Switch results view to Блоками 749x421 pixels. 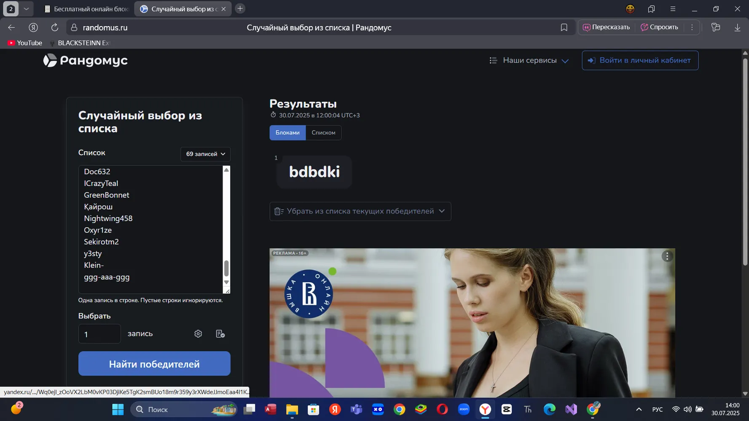pos(287,133)
